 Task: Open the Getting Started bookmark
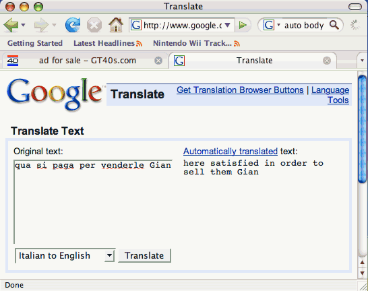[35, 43]
